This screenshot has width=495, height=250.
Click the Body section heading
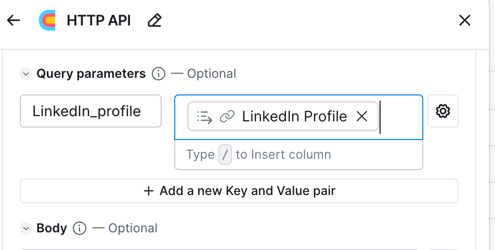tap(51, 228)
